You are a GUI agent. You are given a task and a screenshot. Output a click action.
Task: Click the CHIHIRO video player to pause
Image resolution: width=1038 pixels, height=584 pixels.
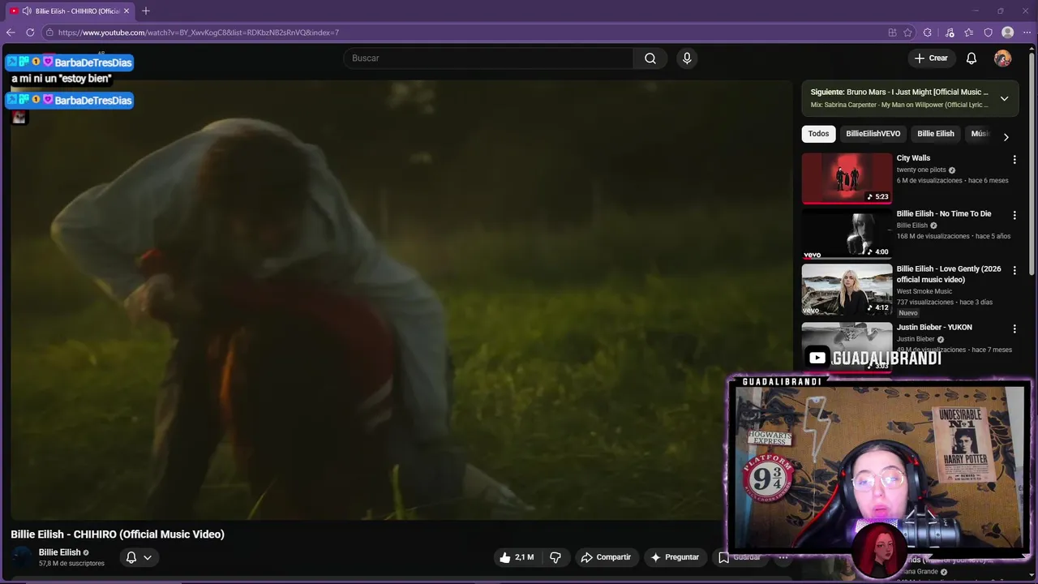point(401,300)
